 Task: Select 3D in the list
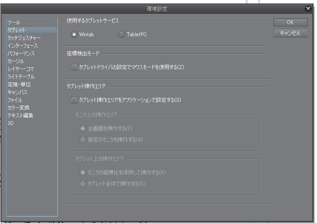[x=32, y=123]
